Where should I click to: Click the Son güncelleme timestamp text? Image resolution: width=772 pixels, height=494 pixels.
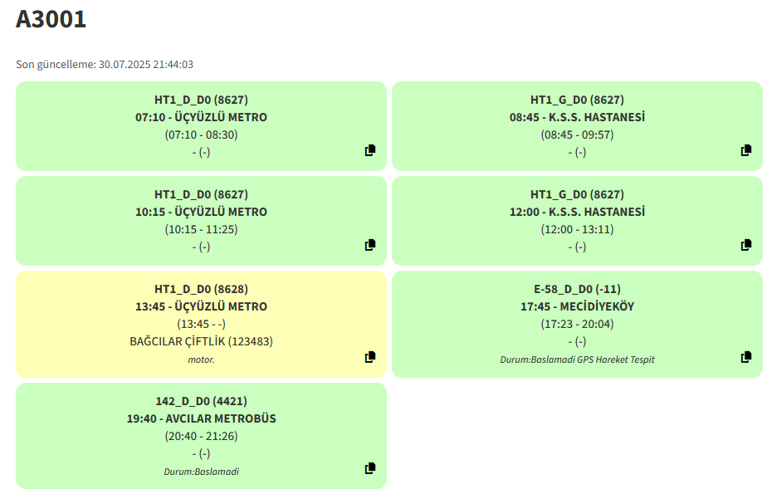pyautogui.click(x=105, y=65)
